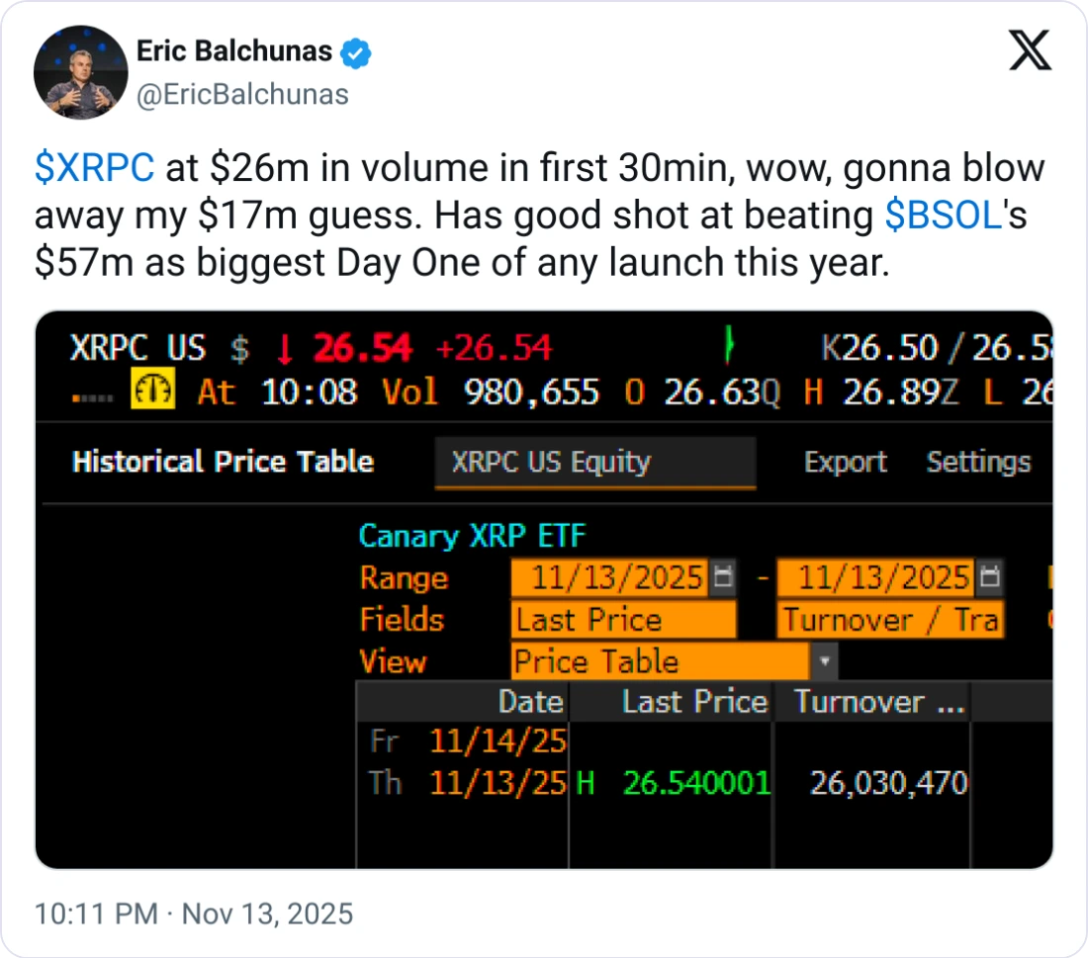Click the red down arrow price indicator
1088x958 pixels.
(285, 349)
